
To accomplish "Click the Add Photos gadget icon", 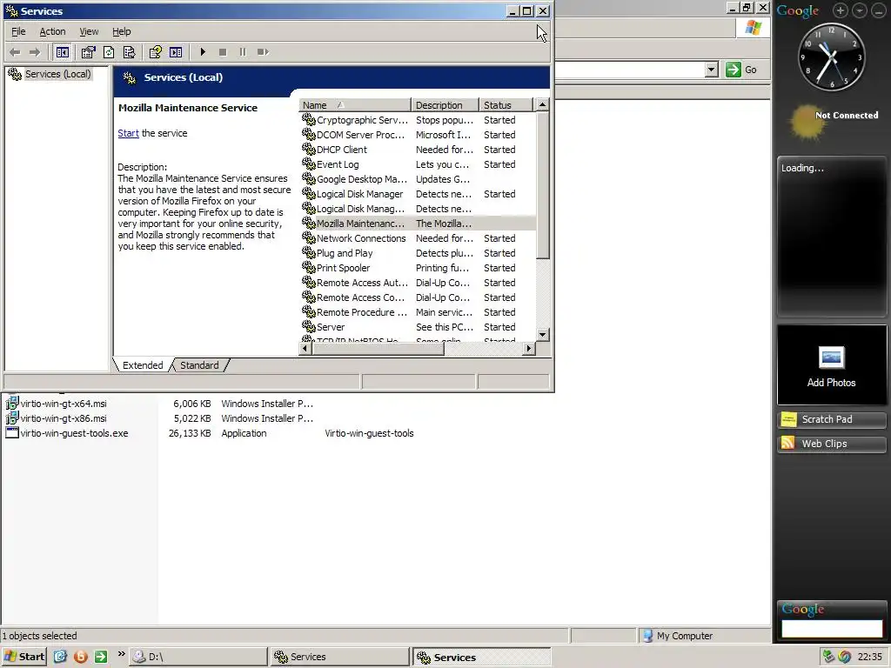I will click(x=831, y=357).
